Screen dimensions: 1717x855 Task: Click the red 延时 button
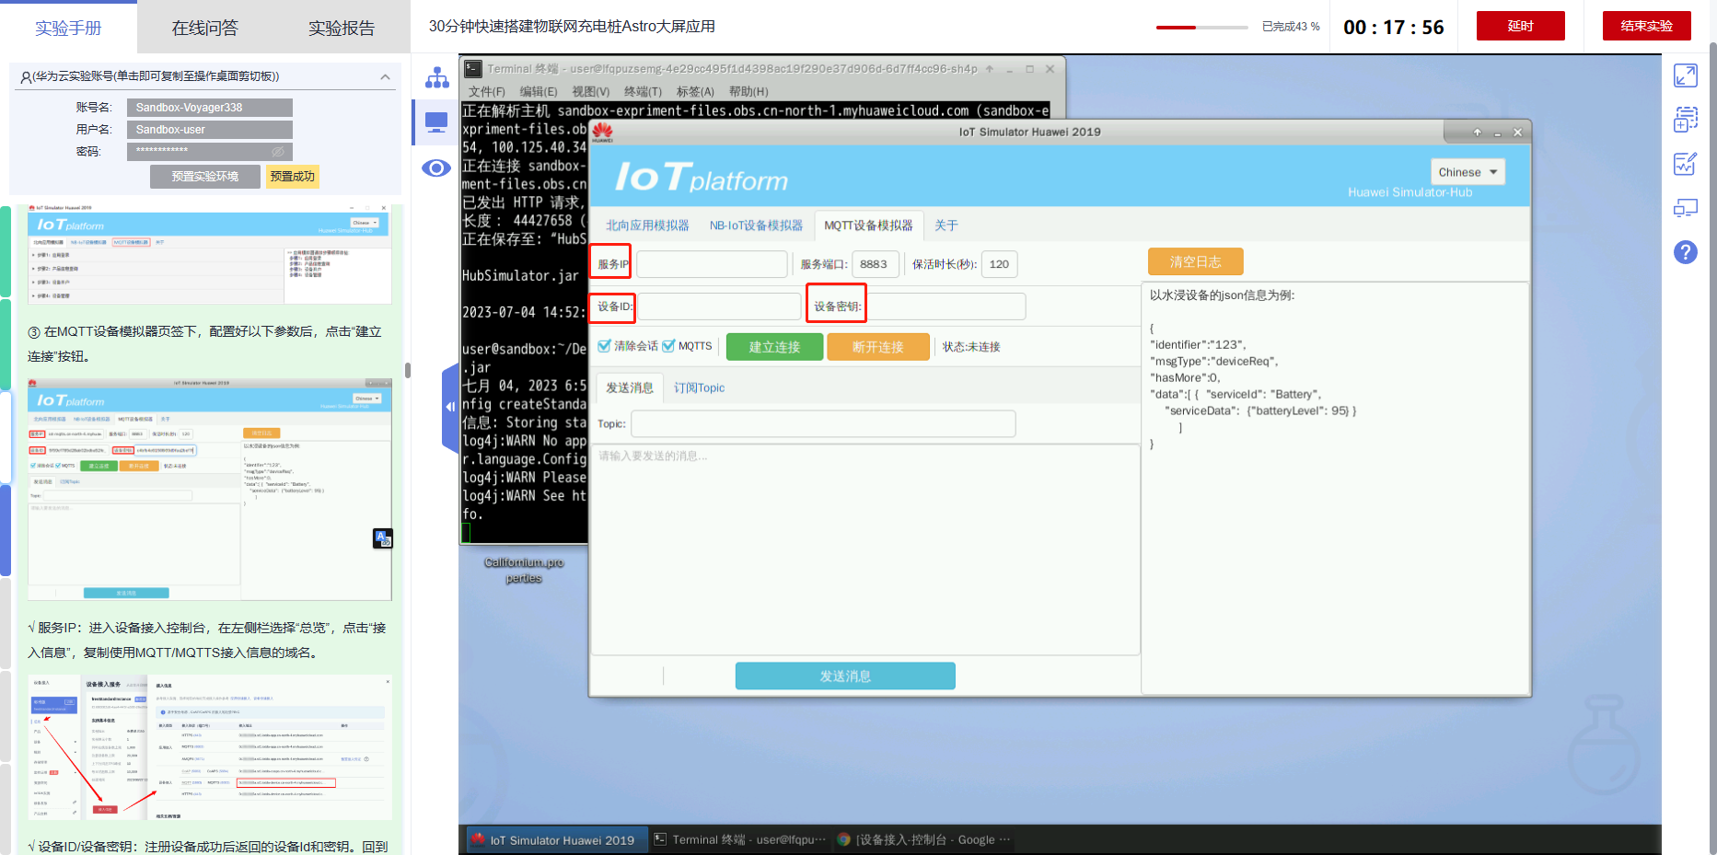coord(1521,26)
